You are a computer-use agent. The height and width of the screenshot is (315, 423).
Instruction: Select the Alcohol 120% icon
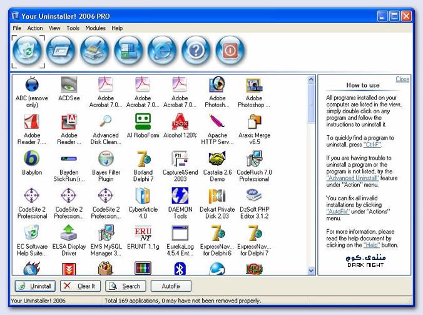[180, 121]
